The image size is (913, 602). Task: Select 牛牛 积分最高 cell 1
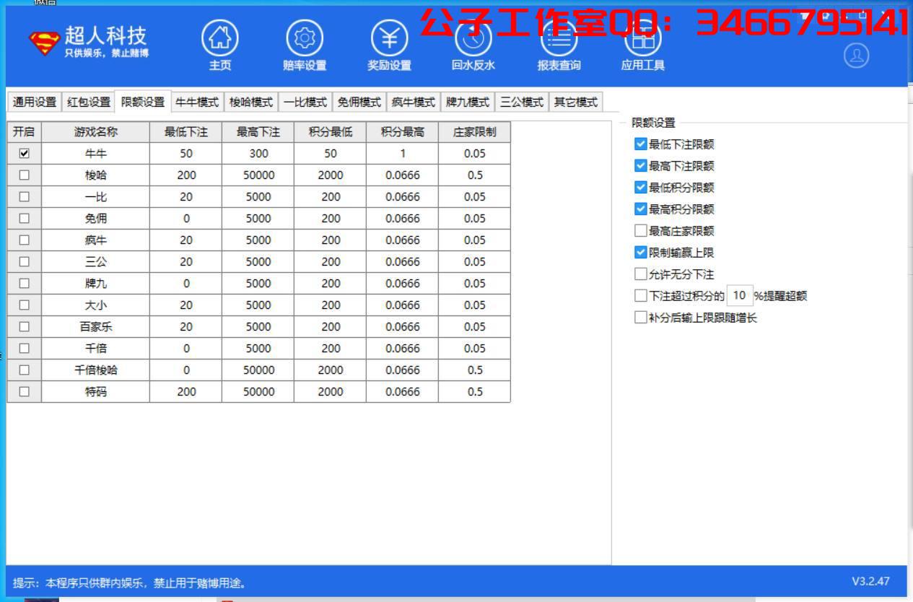(403, 153)
